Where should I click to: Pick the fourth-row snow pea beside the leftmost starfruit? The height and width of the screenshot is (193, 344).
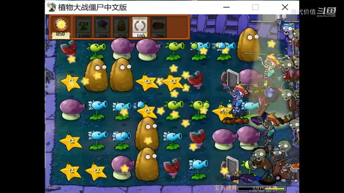coord(98,140)
